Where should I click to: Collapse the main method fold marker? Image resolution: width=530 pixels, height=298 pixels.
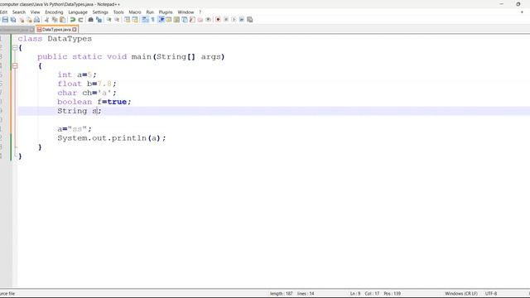(x=15, y=66)
